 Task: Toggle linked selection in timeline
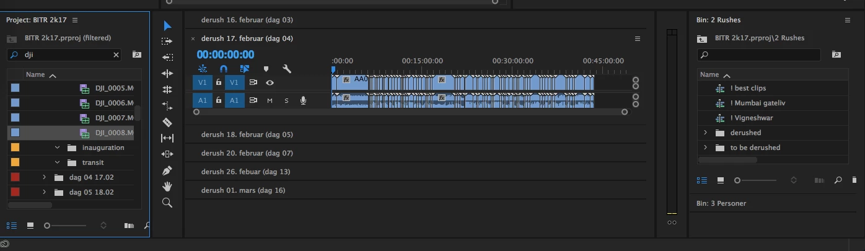(245, 69)
